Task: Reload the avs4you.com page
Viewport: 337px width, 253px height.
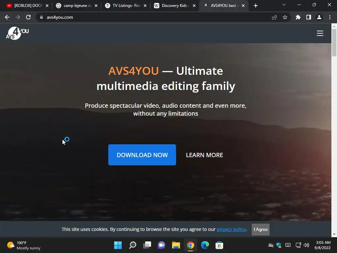Action: tap(28, 17)
